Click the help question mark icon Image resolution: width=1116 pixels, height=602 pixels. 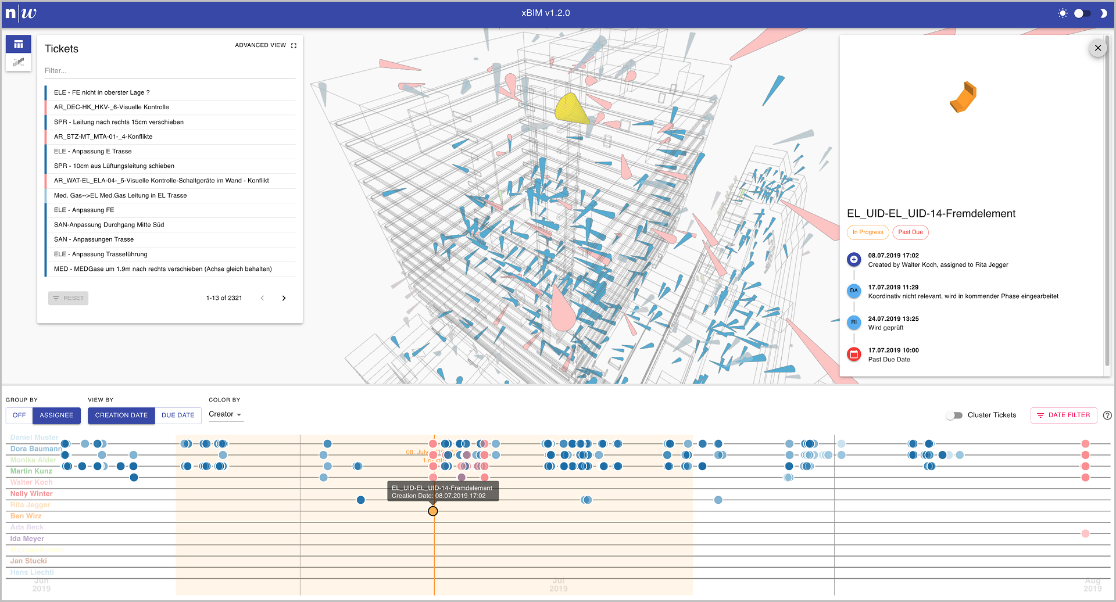point(1107,415)
